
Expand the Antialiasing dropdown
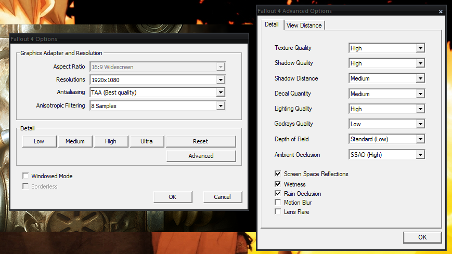click(x=158, y=92)
